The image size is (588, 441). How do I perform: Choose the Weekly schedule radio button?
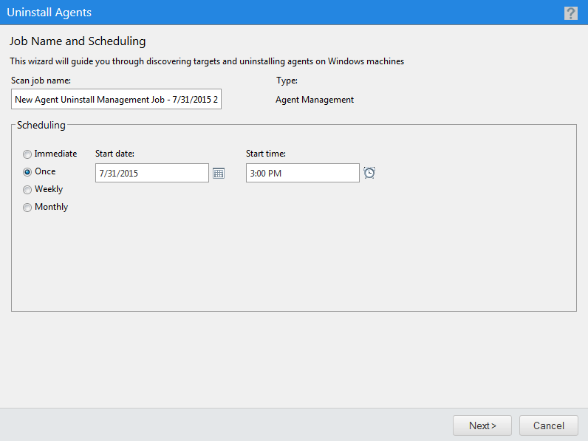tap(27, 190)
